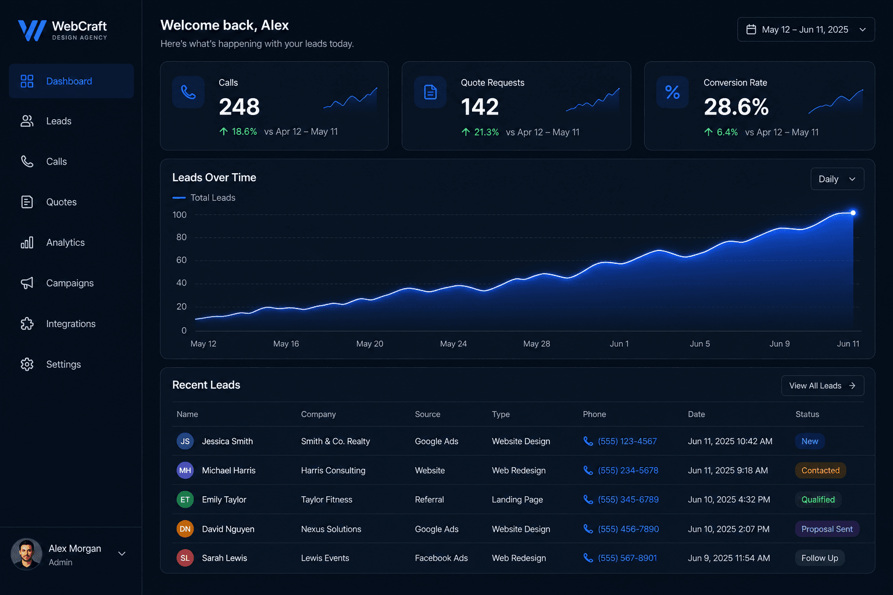
Task: Click the (555) 345-6789 phone link
Action: (628, 499)
